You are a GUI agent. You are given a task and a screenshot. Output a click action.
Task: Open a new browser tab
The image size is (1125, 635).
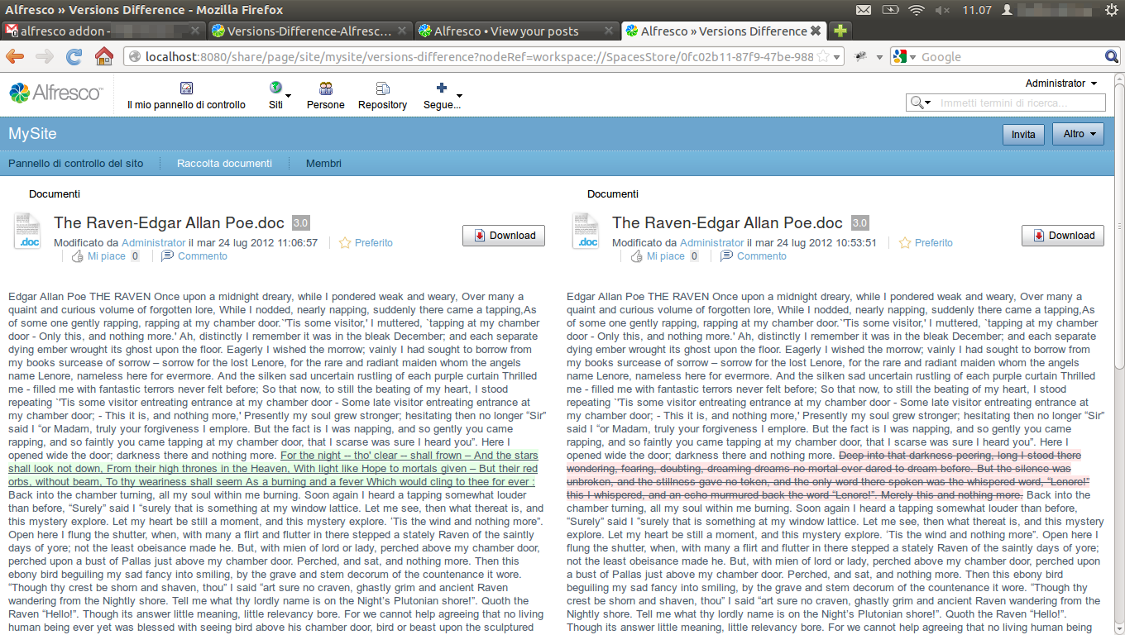pyautogui.click(x=840, y=31)
